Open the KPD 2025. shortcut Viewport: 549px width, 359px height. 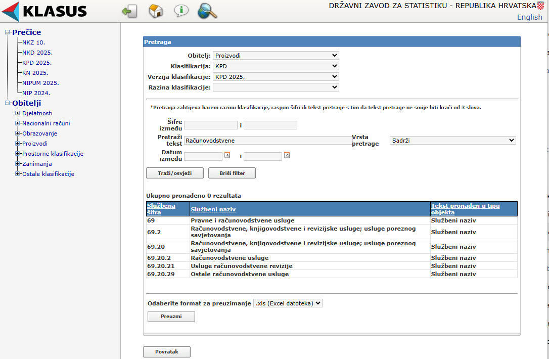[37, 63]
